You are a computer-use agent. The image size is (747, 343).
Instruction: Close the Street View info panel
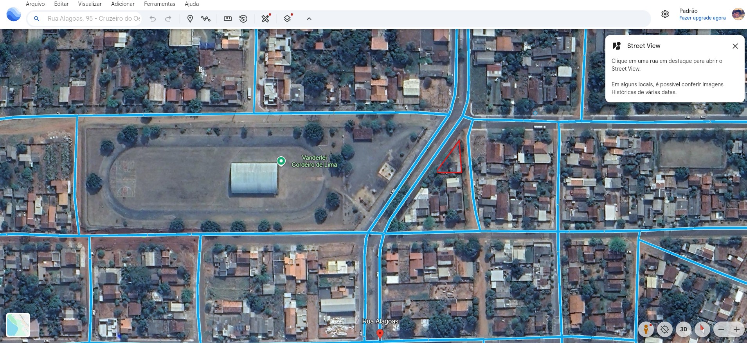[x=735, y=46]
